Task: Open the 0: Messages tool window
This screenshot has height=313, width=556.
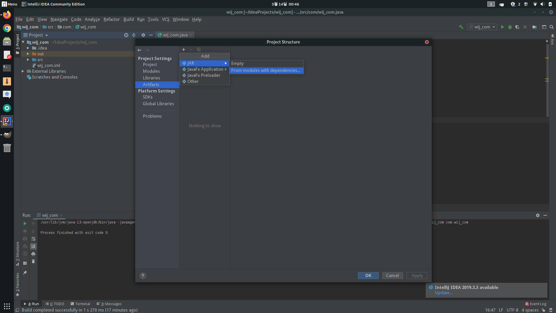Action: (109, 304)
